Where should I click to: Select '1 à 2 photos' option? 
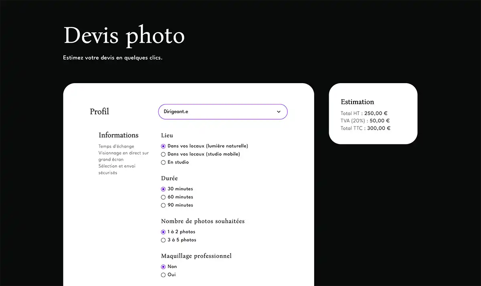(x=164, y=232)
